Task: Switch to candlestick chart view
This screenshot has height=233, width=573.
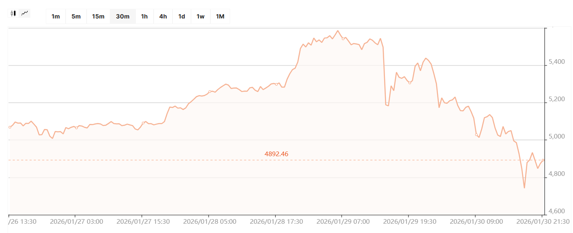Action: click(x=13, y=13)
